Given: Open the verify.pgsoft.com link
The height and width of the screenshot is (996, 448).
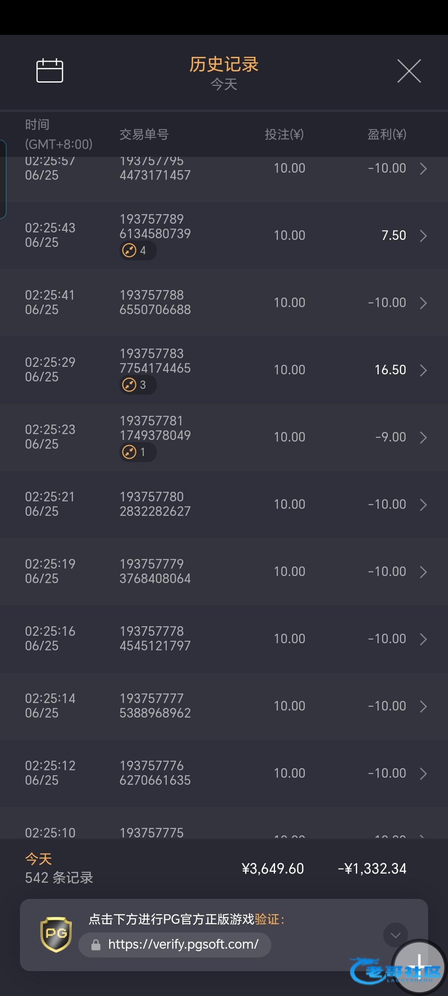Looking at the screenshot, I should 183,945.
